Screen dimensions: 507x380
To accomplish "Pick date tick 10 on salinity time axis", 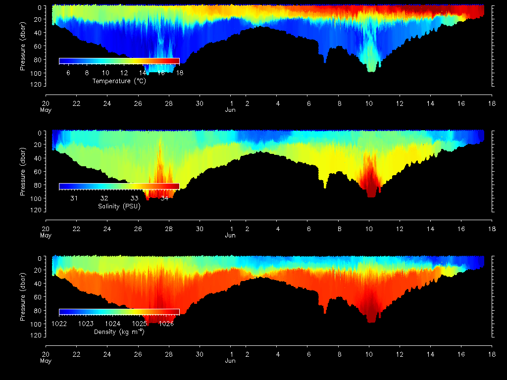I will click(369, 229).
